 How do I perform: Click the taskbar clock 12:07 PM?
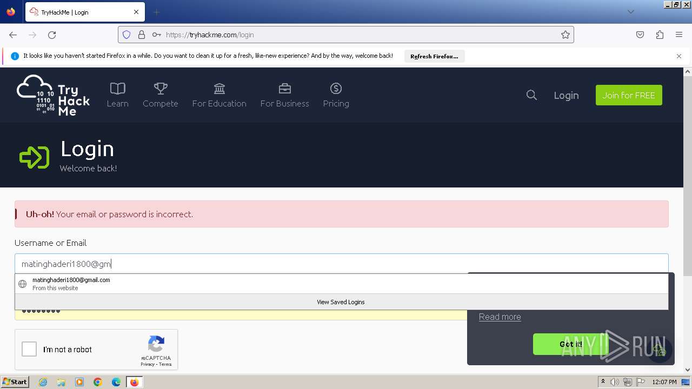664,382
